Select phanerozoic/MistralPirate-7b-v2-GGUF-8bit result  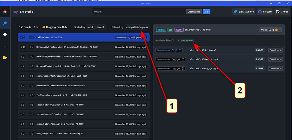pos(83,86)
